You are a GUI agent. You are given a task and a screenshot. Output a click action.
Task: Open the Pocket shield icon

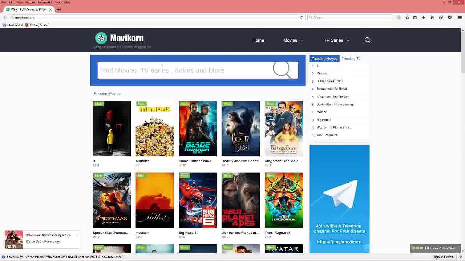449,17
